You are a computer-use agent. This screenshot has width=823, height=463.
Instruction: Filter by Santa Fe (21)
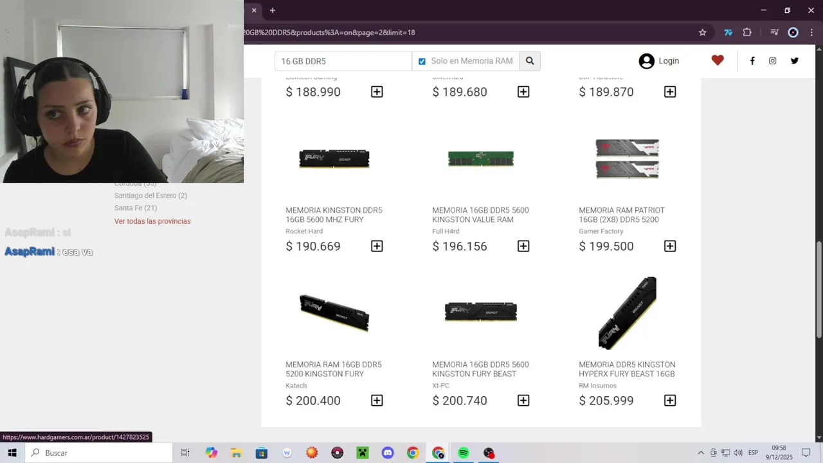(136, 208)
